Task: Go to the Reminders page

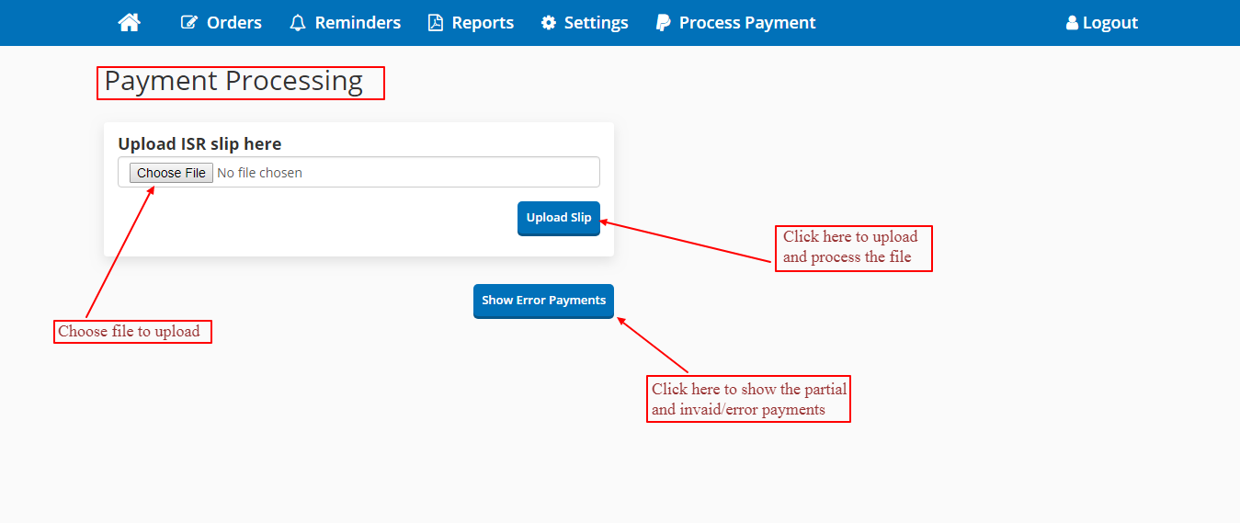Action: tap(358, 23)
